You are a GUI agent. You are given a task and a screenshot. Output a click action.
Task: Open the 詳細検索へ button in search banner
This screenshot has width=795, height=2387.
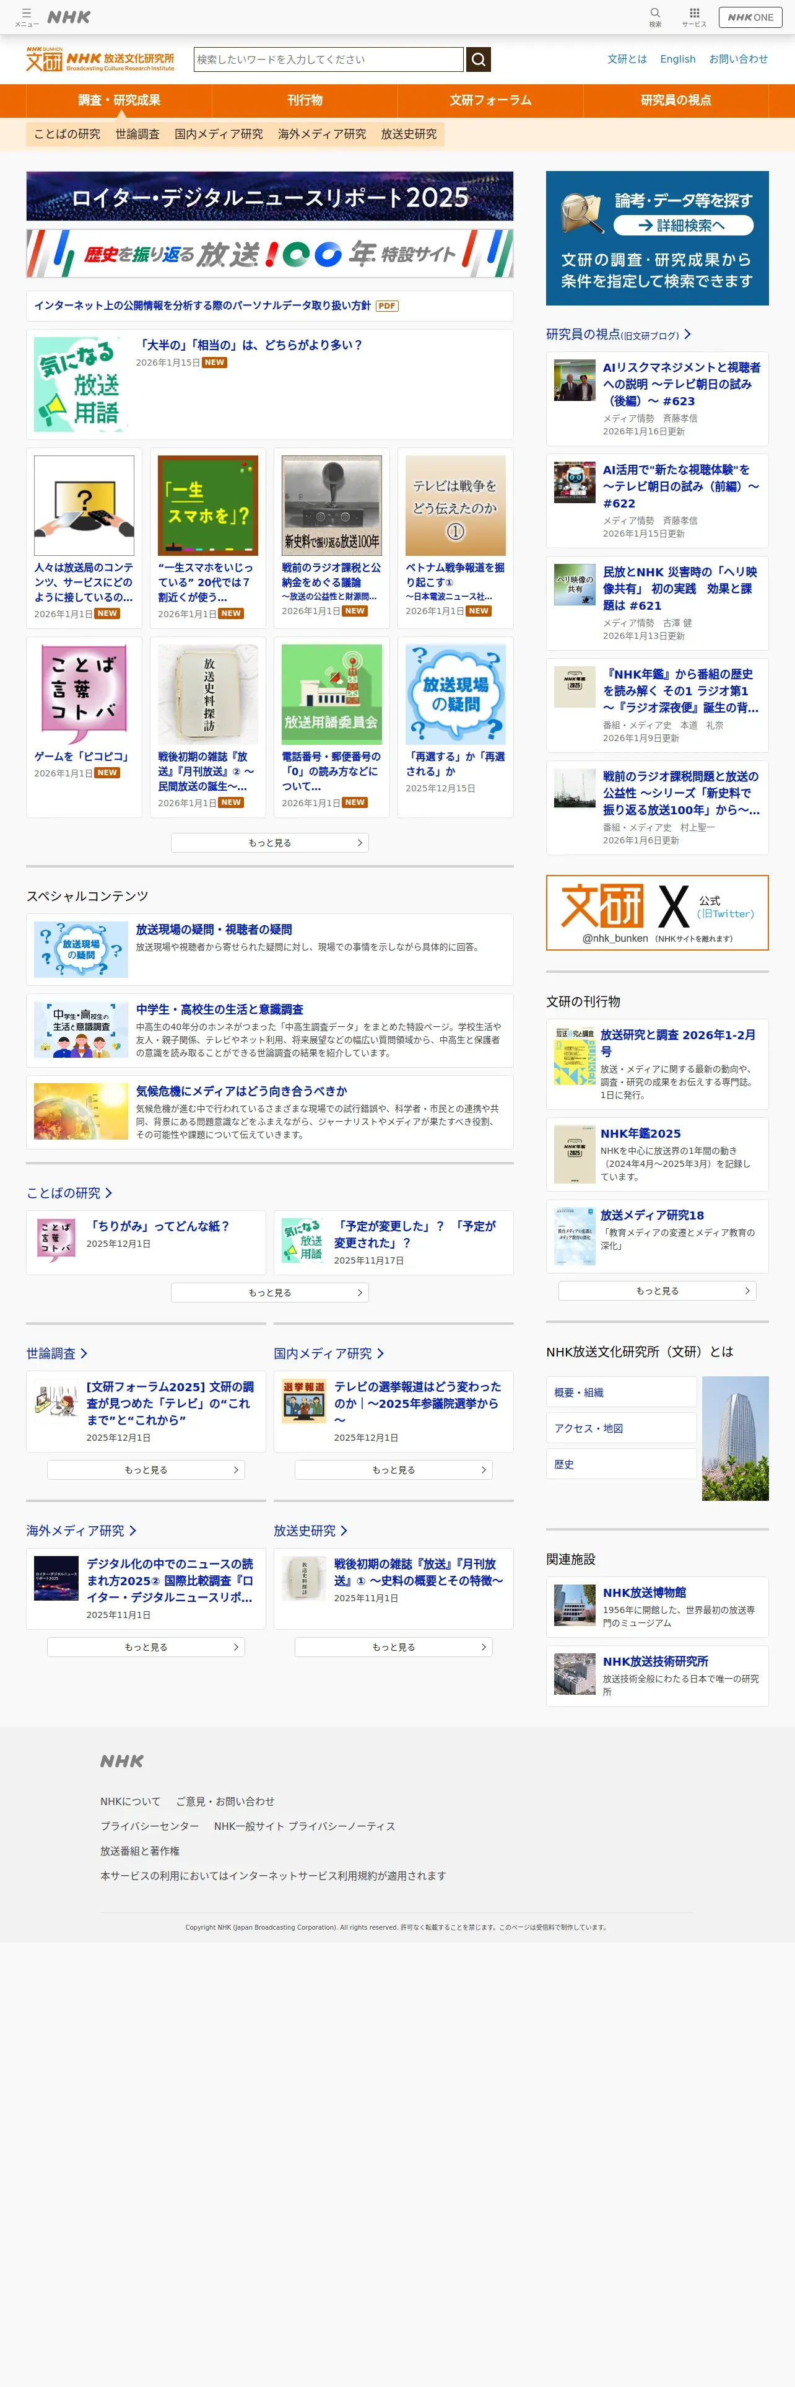683,225
